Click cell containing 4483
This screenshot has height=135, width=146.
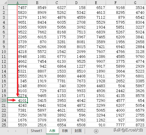click(96, 86)
